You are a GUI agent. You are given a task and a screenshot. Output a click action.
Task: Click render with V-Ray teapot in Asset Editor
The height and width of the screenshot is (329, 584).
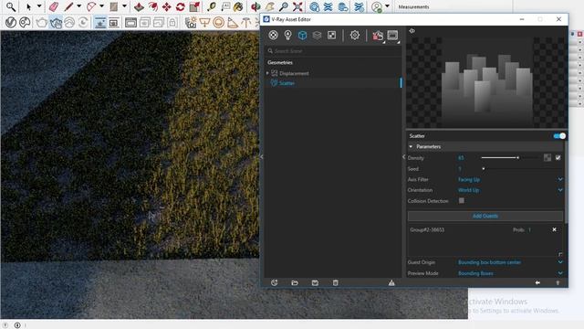378,36
